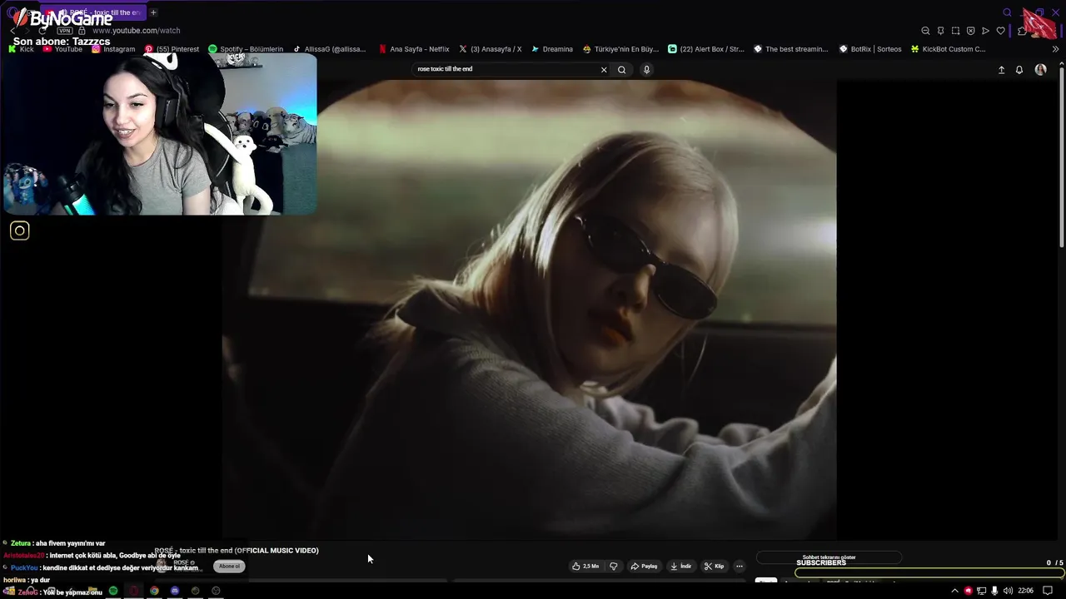Viewport: 1066px width, 599px height.
Task: Open the (3) Anasayfa / X bookmark
Action: 490,49
